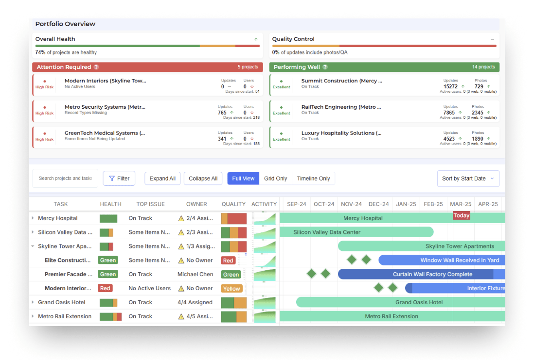Click Michael Chen owner cell
The width and height of the screenshot is (534, 360).
(x=195, y=274)
